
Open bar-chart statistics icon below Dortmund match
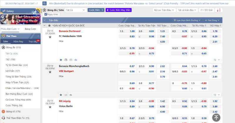(x=76, y=60)
